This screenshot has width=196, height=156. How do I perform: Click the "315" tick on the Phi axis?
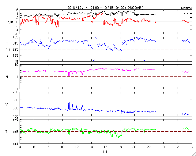coord(16,43)
